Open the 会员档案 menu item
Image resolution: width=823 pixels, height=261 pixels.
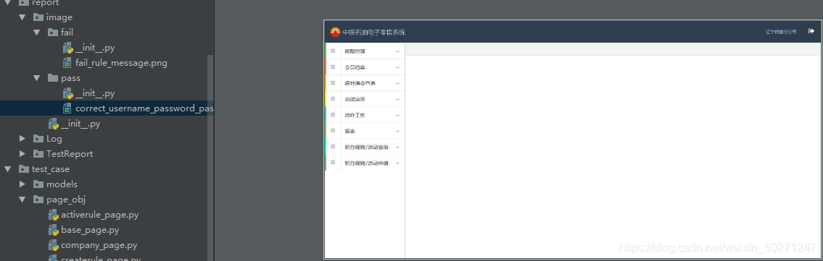coord(365,67)
